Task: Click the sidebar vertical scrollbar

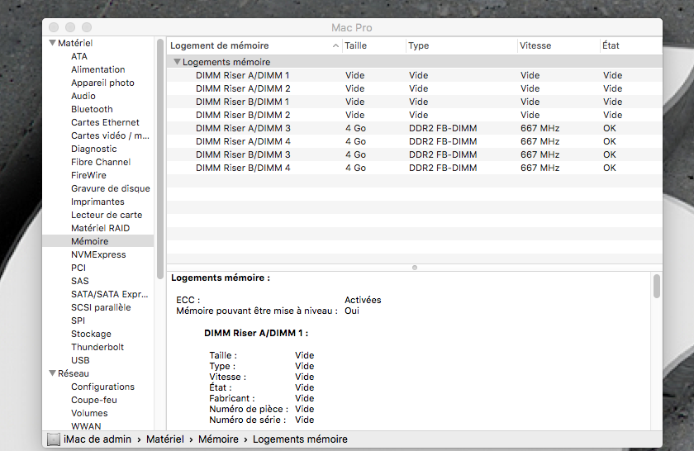Action: pos(160,159)
